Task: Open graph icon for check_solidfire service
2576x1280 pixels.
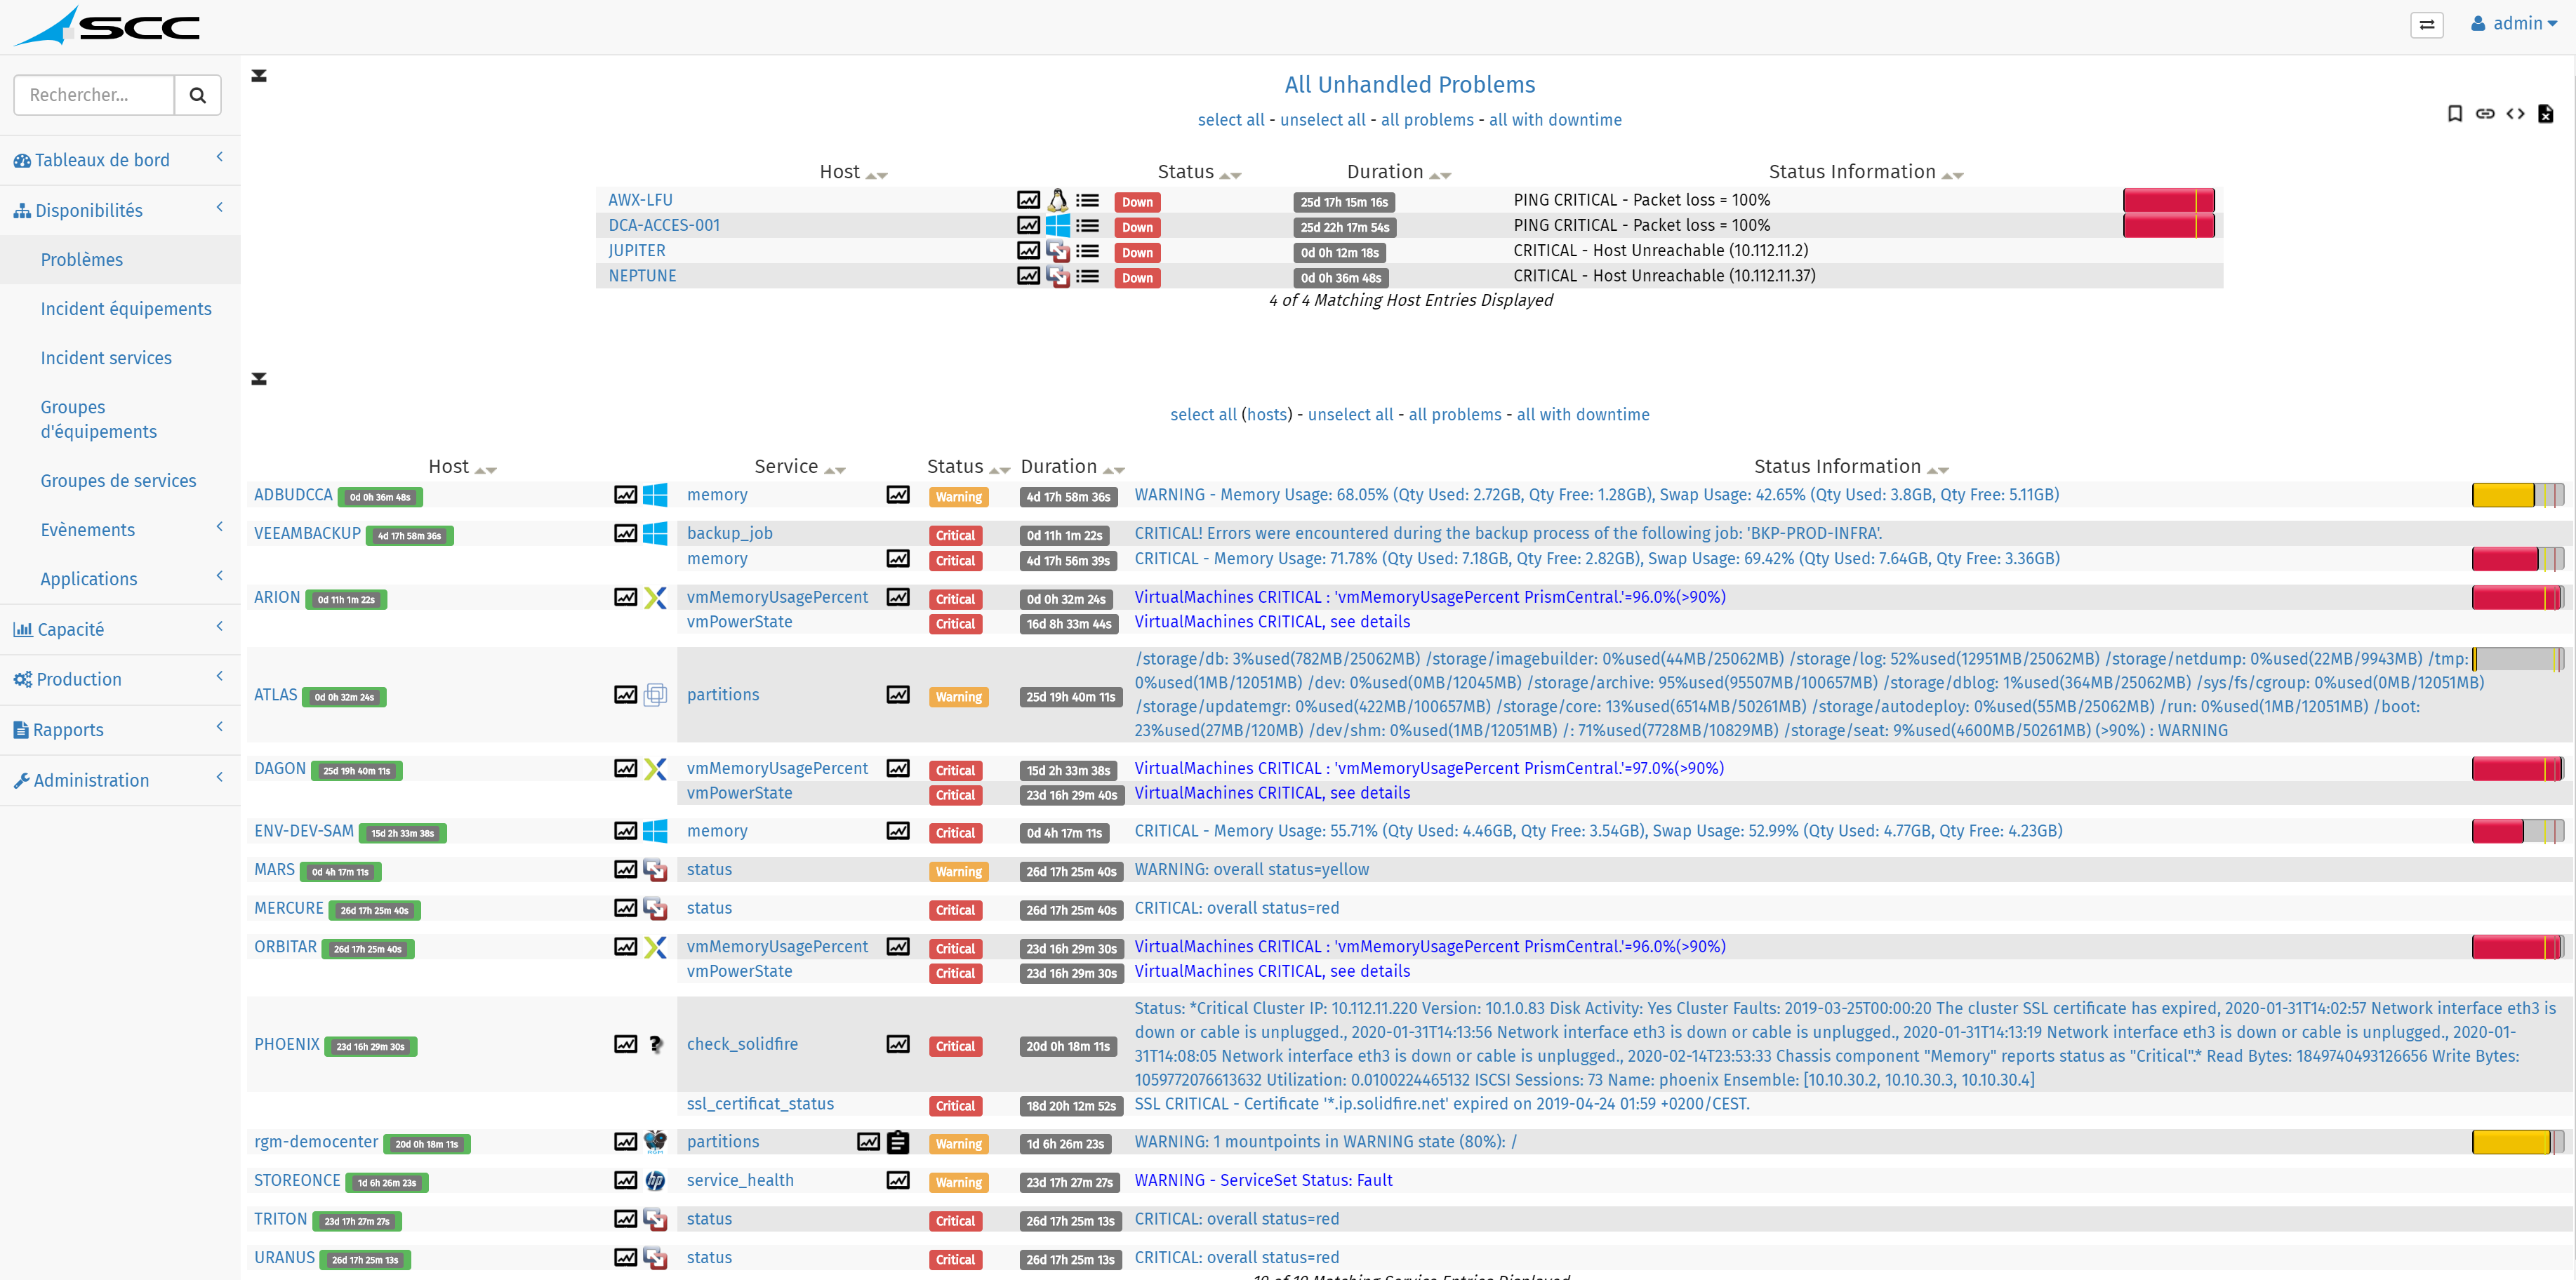Action: tap(898, 1044)
